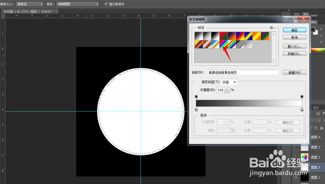Click the presets list scroll-up arrow
This screenshot has height=184, width=325.
click(x=274, y=34)
